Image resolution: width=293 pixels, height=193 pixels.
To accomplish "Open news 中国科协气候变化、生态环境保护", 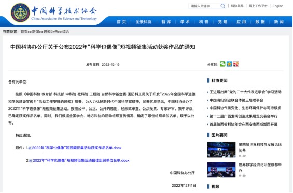I will 245,108.
